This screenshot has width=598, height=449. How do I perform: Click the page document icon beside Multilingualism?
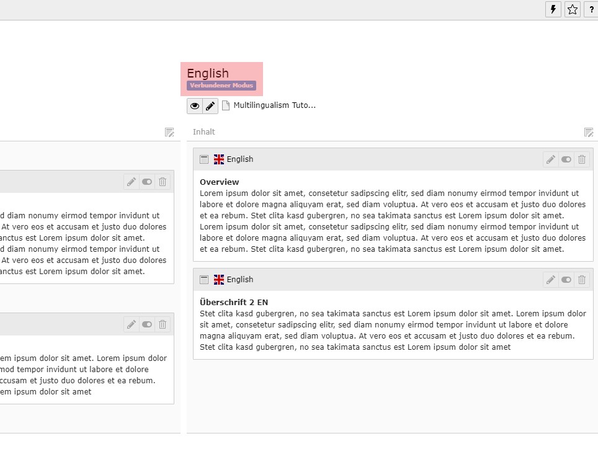pyautogui.click(x=226, y=105)
